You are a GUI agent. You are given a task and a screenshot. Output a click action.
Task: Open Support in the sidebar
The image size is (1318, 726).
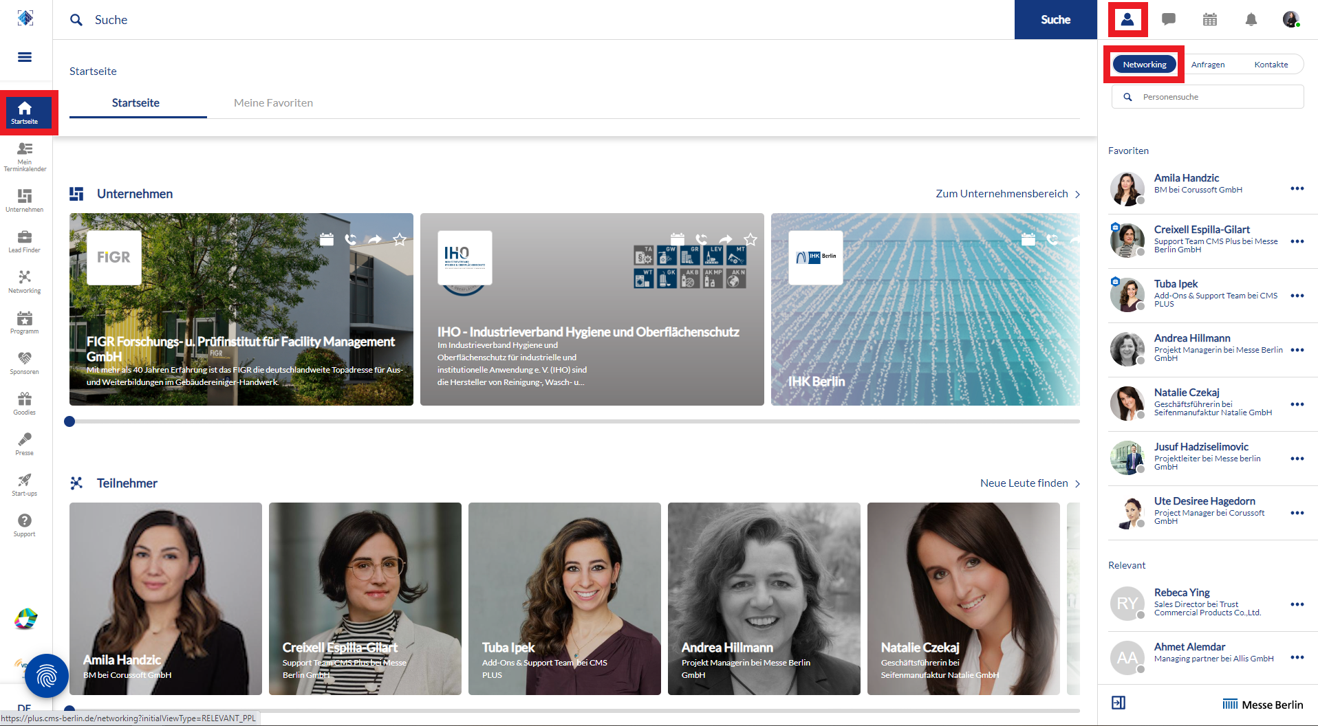click(25, 525)
